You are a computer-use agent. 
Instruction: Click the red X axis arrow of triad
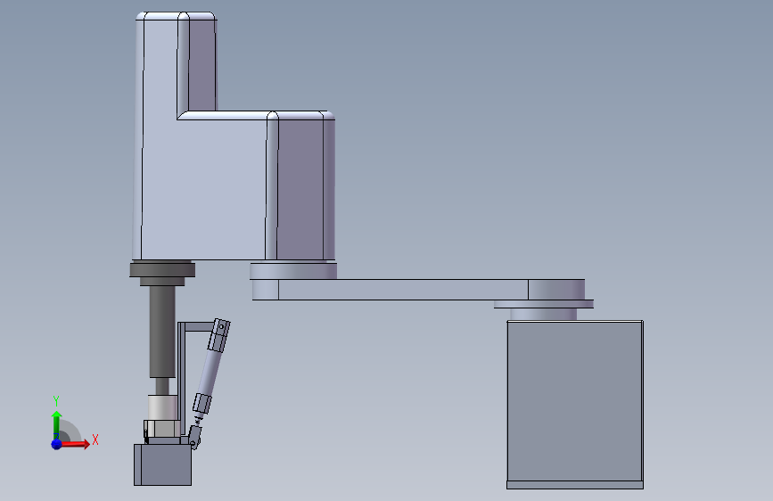click(x=76, y=444)
